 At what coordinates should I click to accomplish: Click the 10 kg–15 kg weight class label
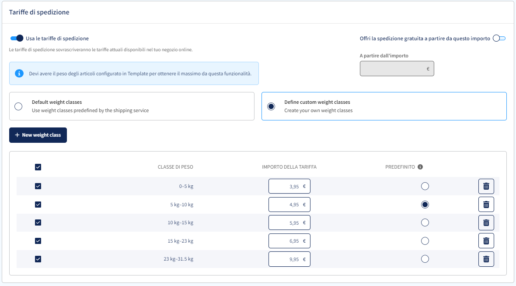point(180,223)
